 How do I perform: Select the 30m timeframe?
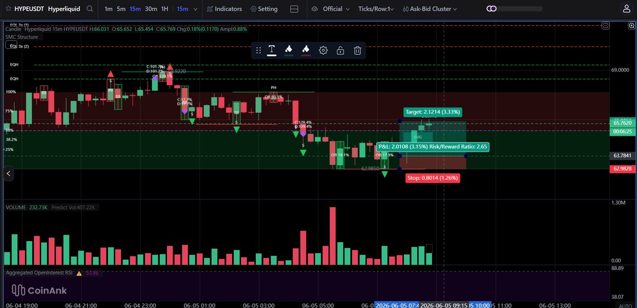[151, 9]
